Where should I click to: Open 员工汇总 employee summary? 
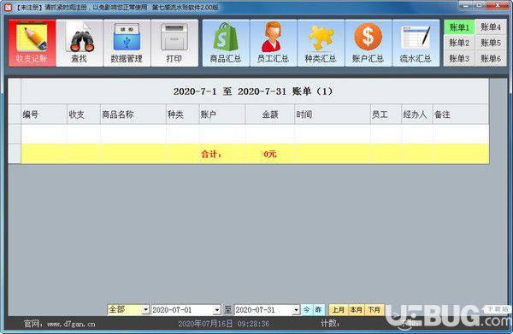274,43
